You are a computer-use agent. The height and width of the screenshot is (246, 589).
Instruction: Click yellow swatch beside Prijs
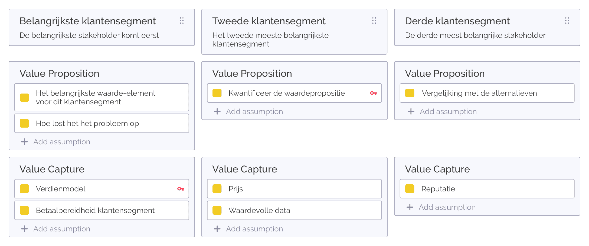tap(217, 189)
